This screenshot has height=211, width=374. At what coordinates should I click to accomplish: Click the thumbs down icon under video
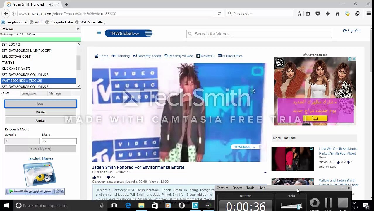(108, 177)
